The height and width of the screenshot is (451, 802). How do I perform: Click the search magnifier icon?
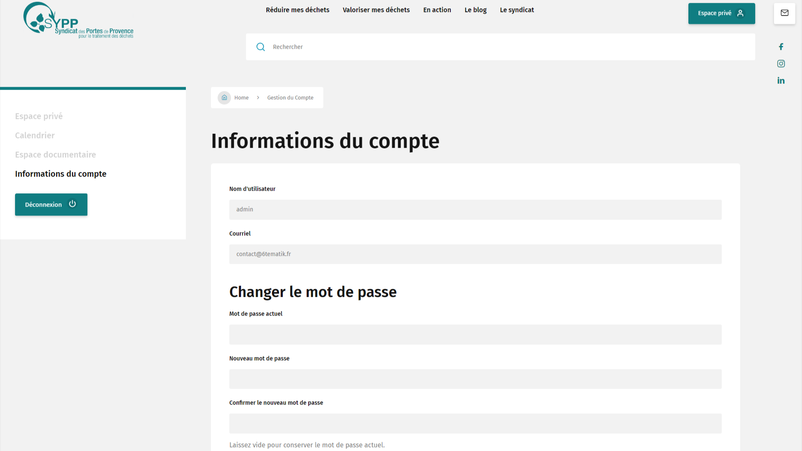(260, 47)
